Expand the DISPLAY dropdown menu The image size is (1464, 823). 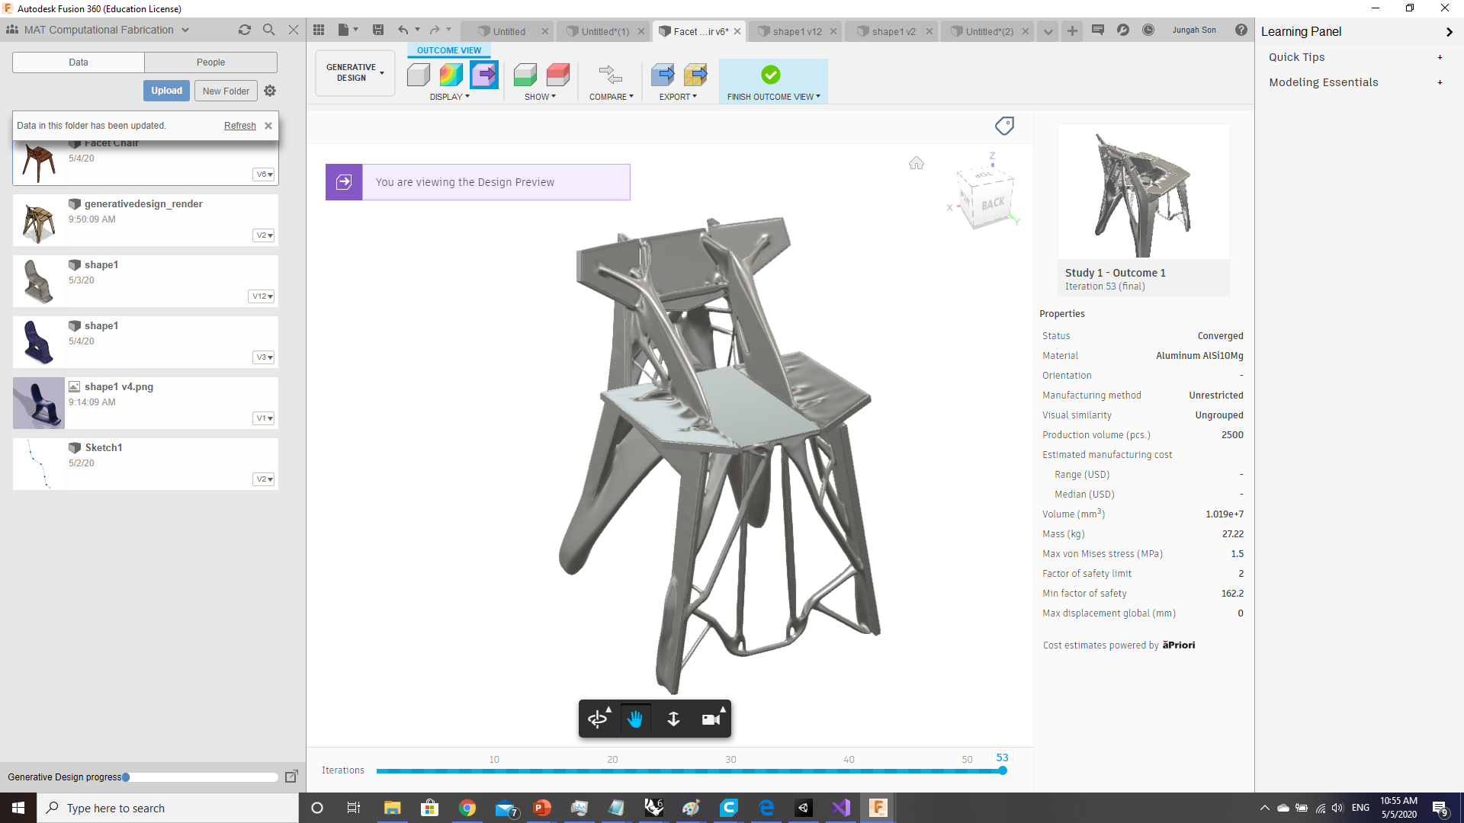coord(449,97)
